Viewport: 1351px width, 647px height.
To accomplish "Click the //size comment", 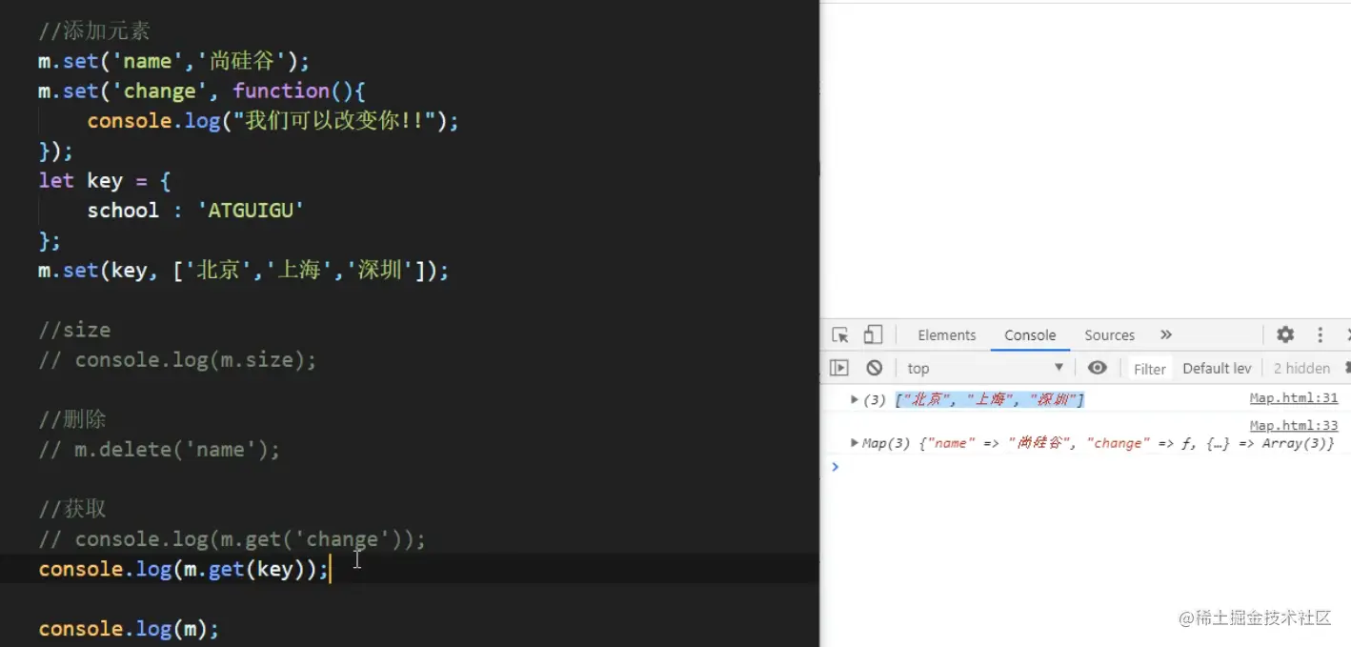I will click(74, 330).
